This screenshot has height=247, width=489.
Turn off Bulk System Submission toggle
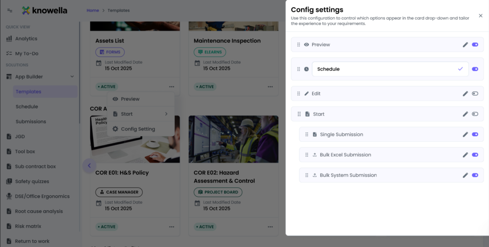click(x=475, y=175)
